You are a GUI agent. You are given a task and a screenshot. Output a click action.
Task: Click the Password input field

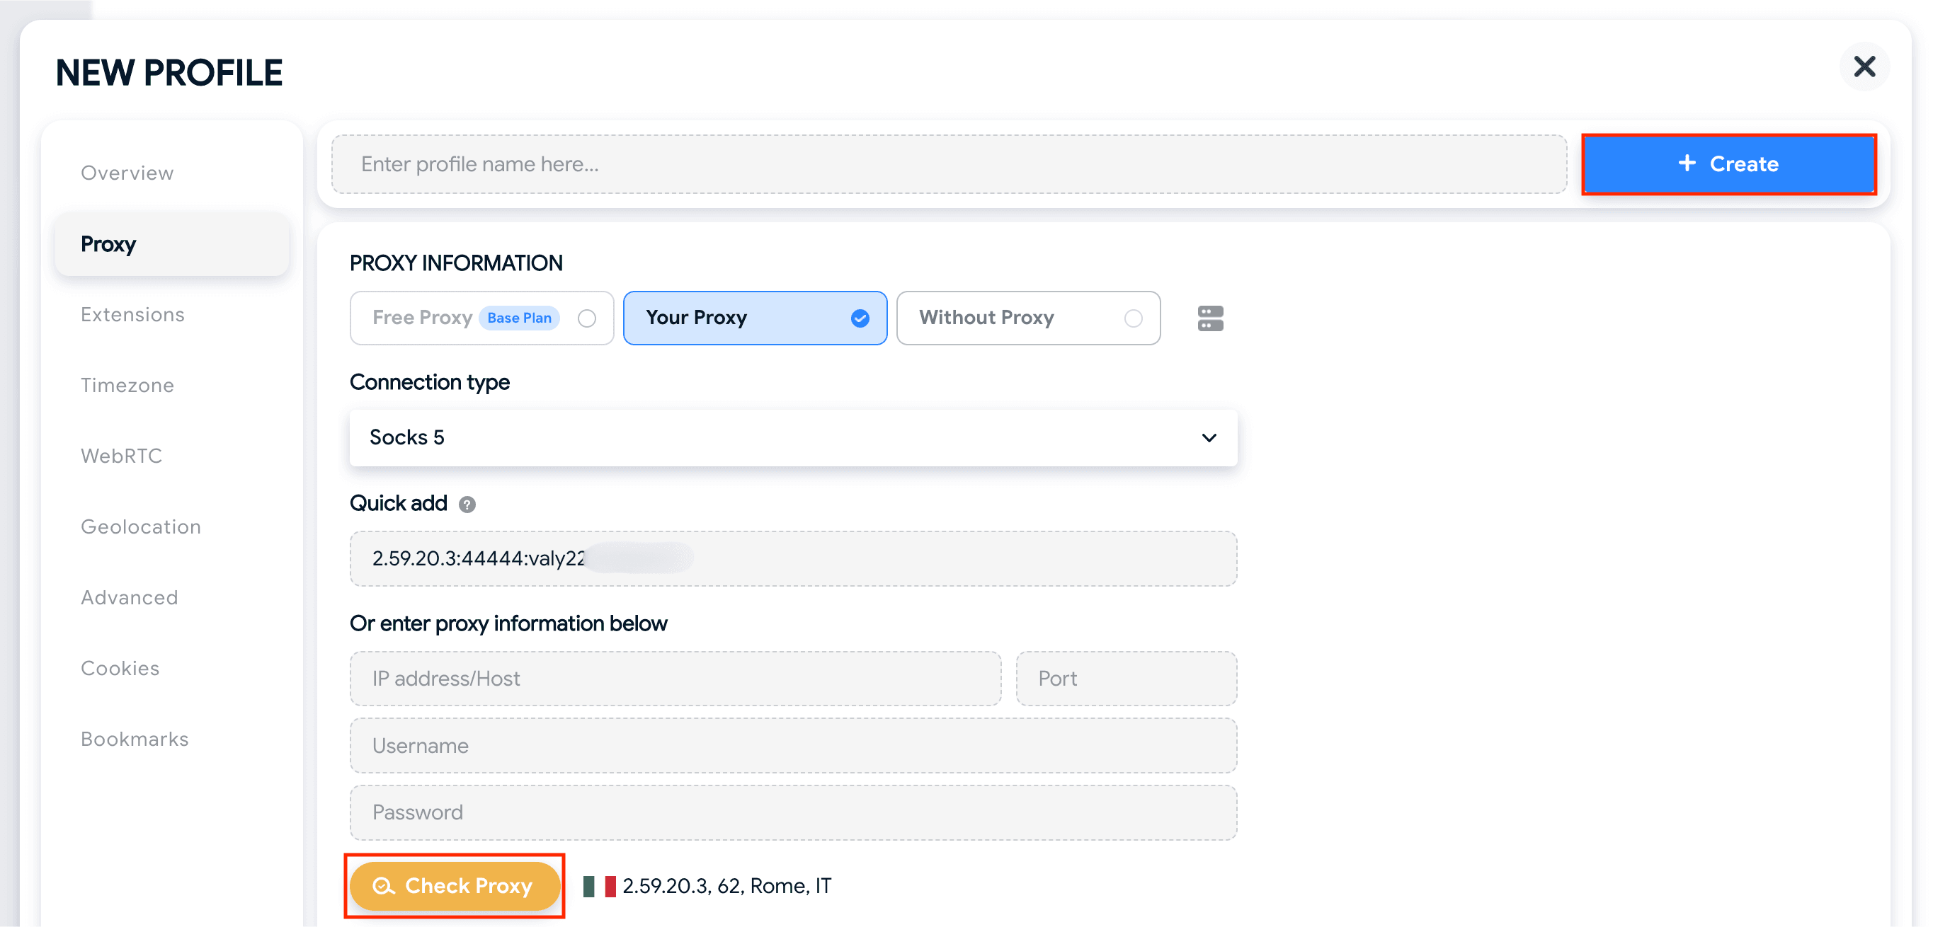[792, 812]
